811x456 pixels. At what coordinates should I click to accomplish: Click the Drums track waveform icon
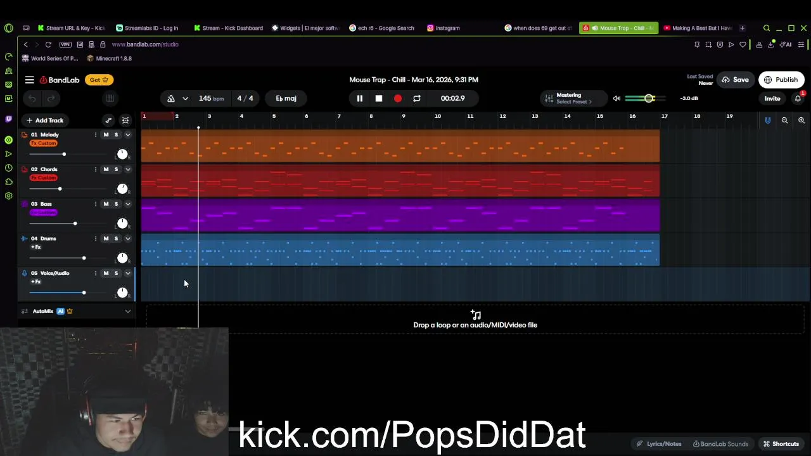click(24, 239)
